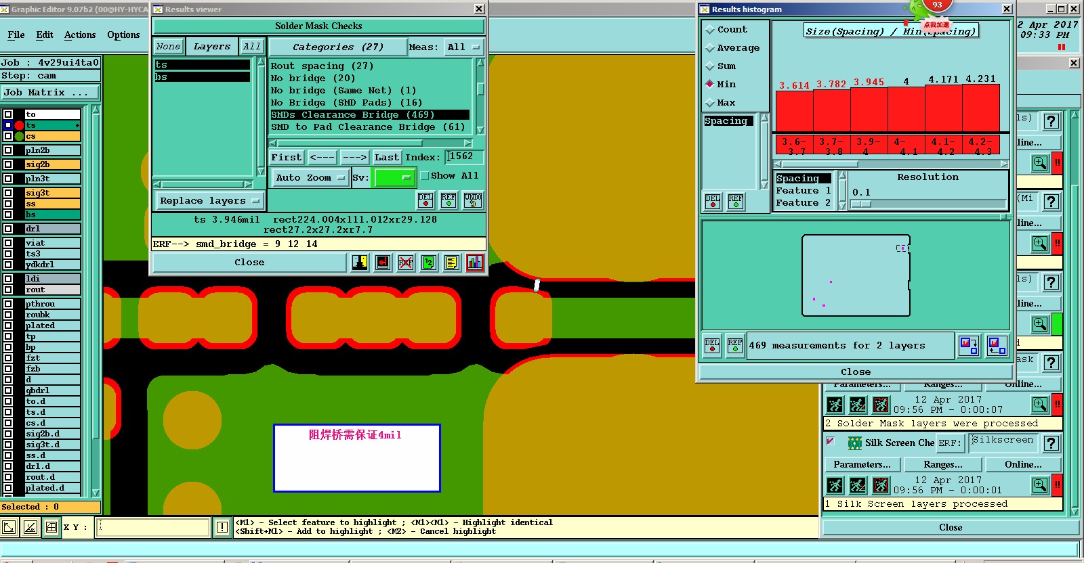The image size is (1084, 563).
Task: Open the Edit menu
Action: click(x=45, y=35)
